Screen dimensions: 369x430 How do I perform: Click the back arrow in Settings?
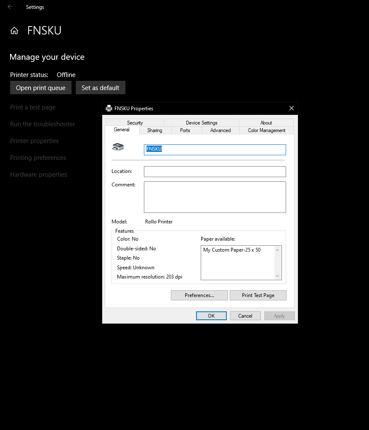click(9, 7)
